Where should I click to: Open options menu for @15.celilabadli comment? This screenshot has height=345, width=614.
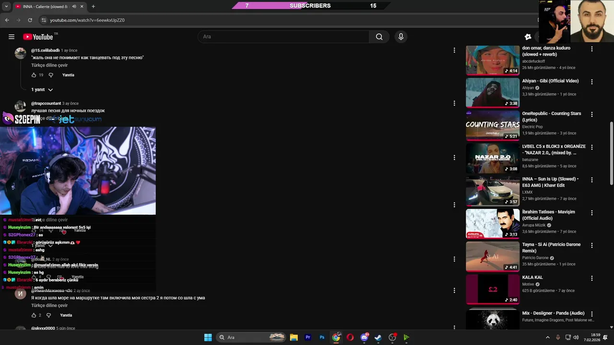[454, 50]
